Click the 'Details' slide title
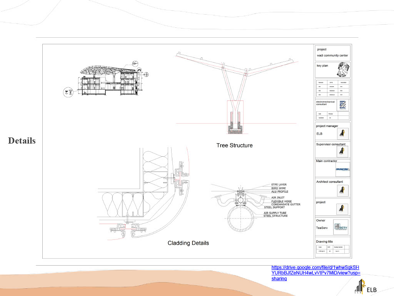Image resolution: width=394 pixels, height=296 pixels. (22, 141)
